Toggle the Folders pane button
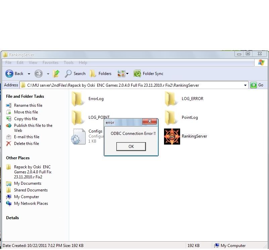 (100, 74)
